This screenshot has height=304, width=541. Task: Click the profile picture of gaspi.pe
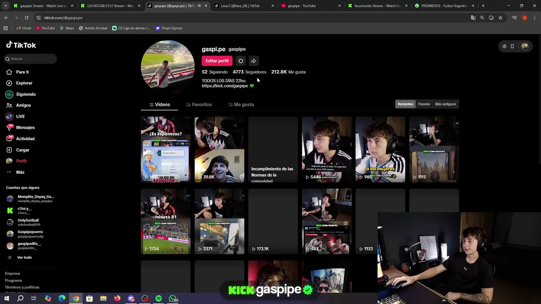[168, 67]
